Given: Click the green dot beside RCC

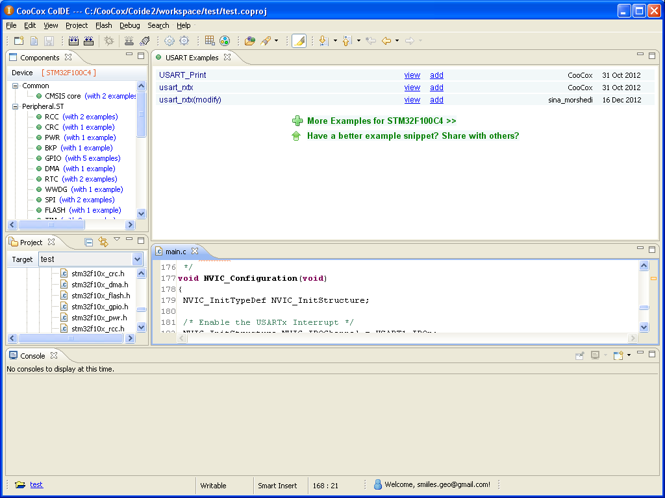Looking at the screenshot, I should (39, 117).
